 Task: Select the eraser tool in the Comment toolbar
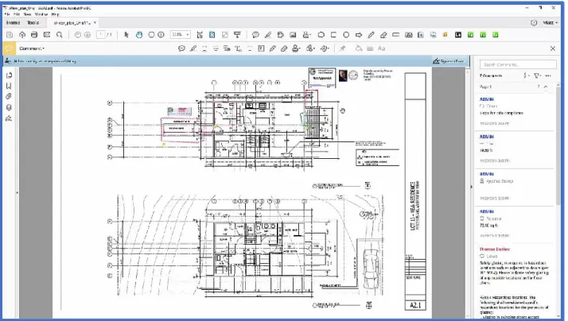(x=284, y=48)
